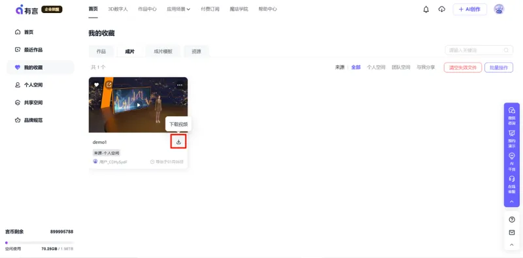Open 帮助中心 in the top navigation
The height and width of the screenshot is (258, 523).
(x=267, y=9)
